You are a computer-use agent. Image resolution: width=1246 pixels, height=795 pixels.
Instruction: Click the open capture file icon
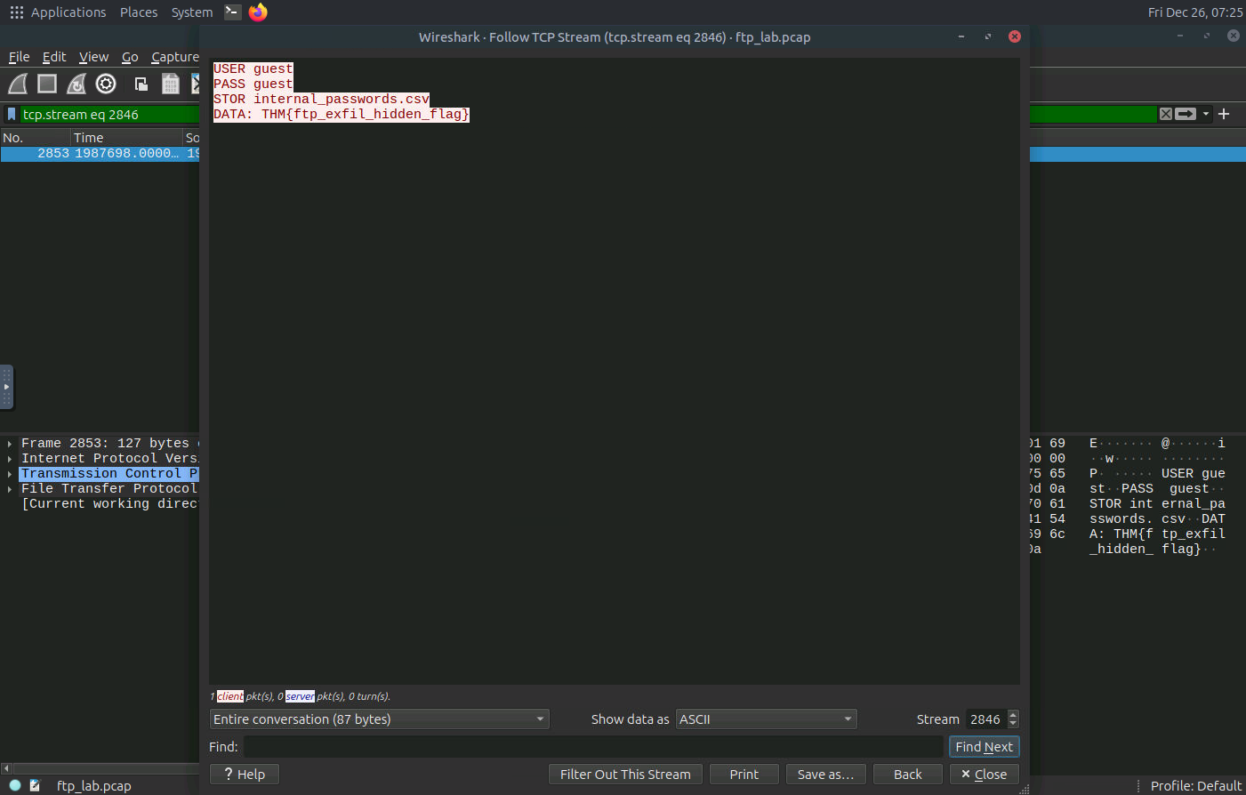coord(141,84)
